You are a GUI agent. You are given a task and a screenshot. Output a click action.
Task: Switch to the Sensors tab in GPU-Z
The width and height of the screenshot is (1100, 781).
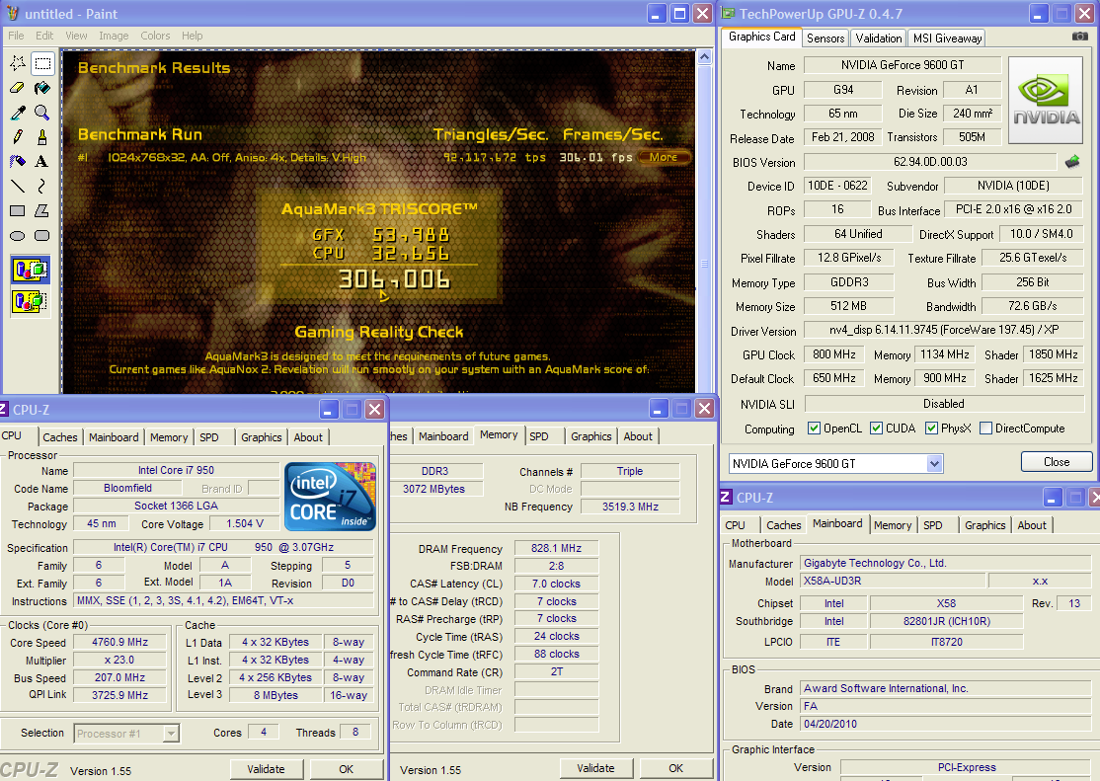pyautogui.click(x=825, y=39)
